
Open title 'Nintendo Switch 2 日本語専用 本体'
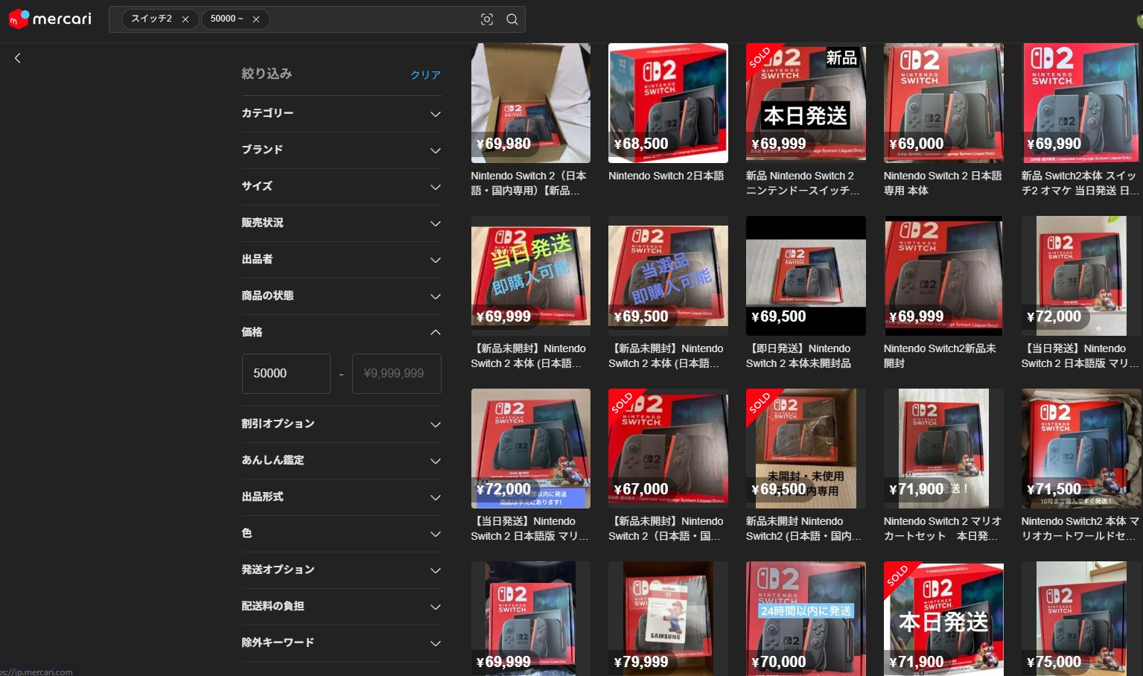(943, 183)
